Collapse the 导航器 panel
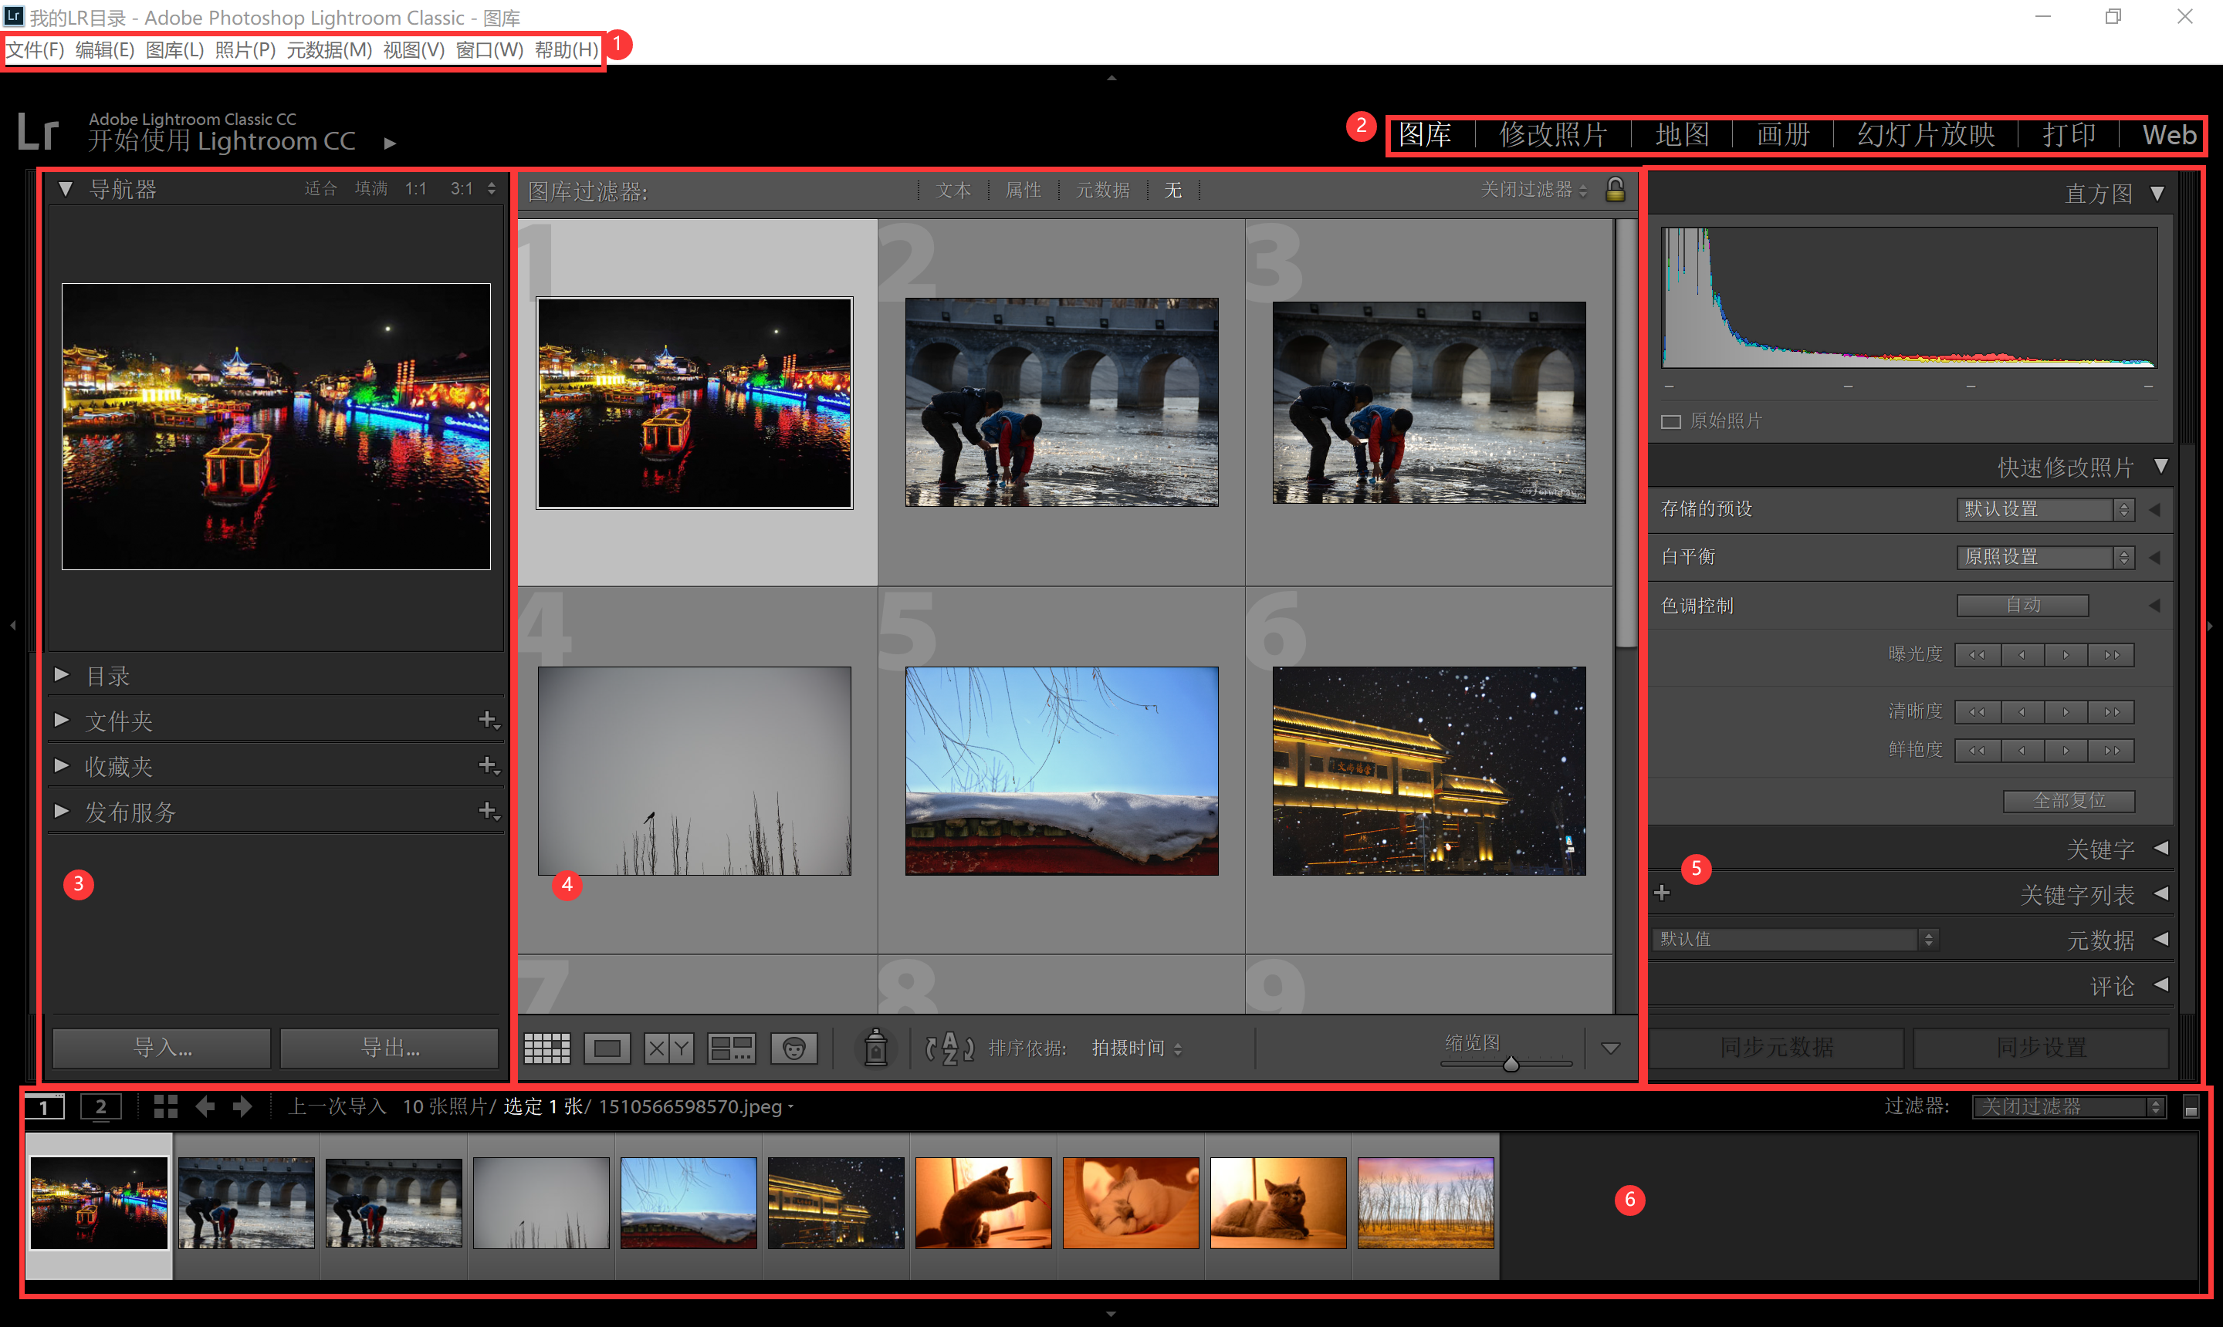The height and width of the screenshot is (1327, 2223). pos(66,189)
